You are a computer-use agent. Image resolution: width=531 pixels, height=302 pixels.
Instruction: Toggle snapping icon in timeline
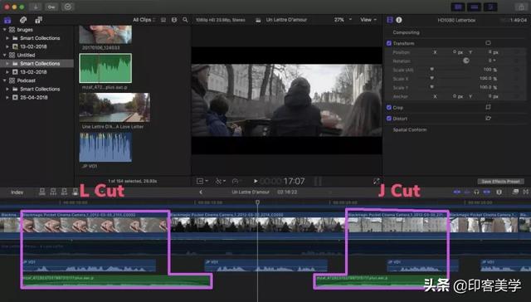487,192
